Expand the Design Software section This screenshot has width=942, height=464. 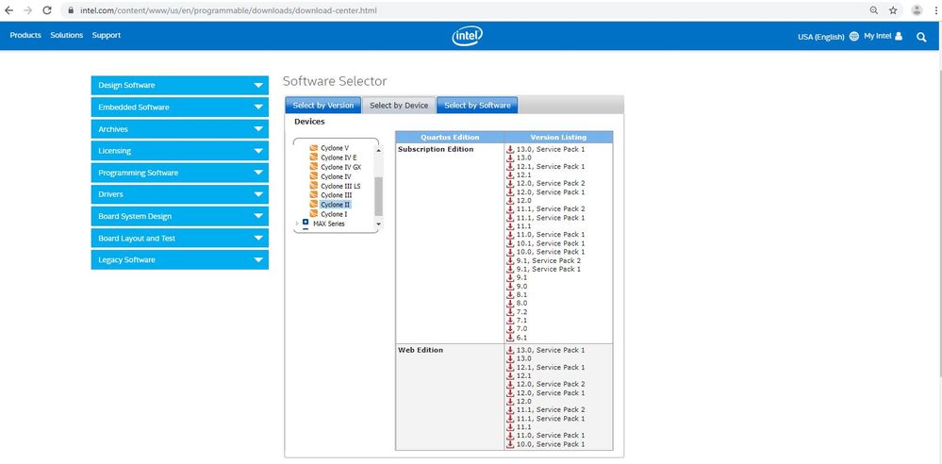click(179, 85)
